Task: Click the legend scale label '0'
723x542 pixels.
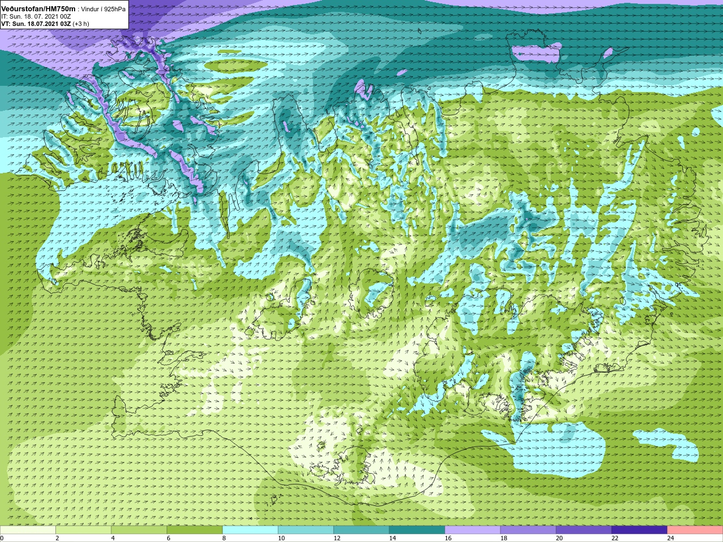Action: point(2,538)
